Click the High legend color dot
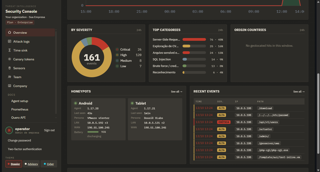Image resolution: width=320 pixels, height=172 pixels. (117, 55)
